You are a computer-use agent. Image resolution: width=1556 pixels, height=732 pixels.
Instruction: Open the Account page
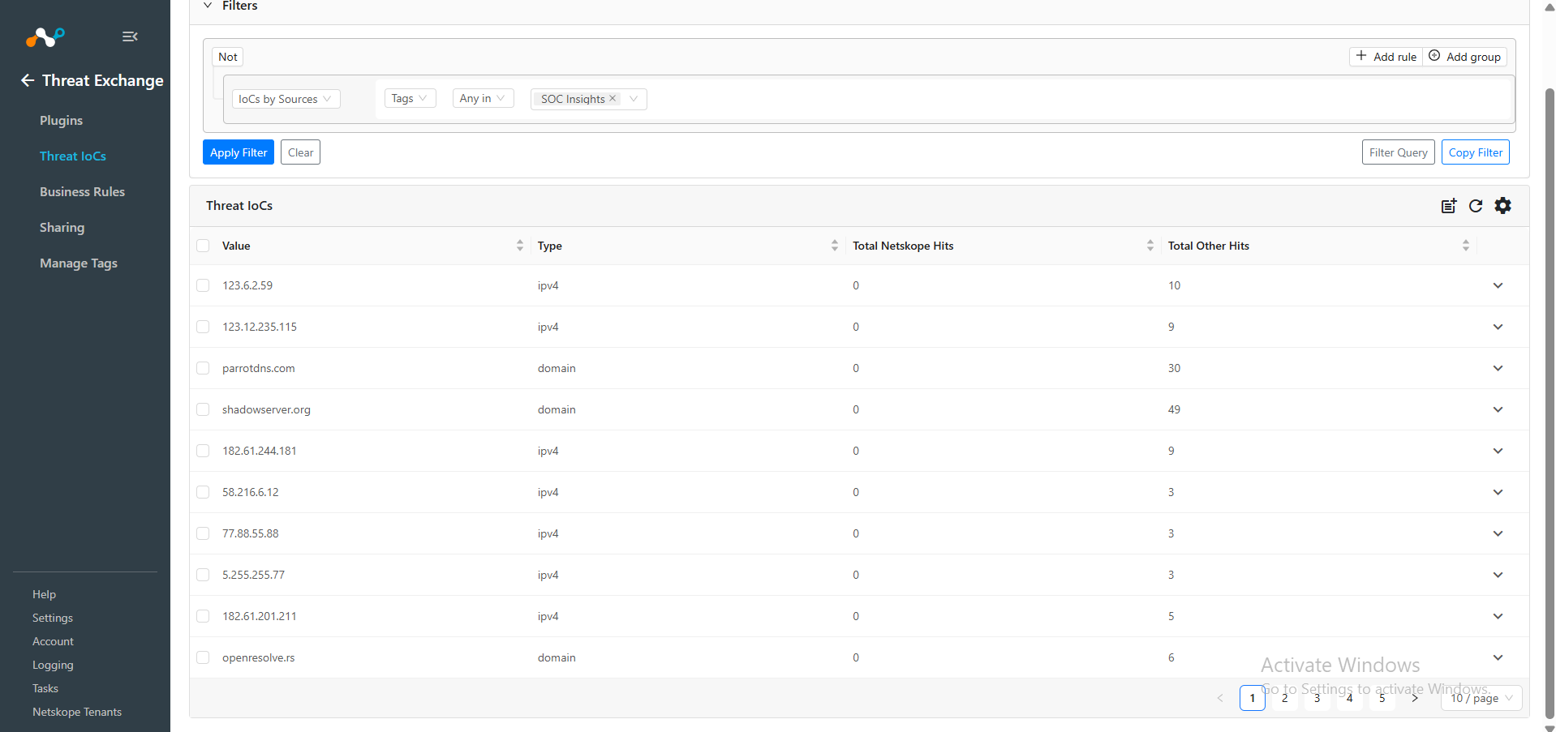point(54,641)
